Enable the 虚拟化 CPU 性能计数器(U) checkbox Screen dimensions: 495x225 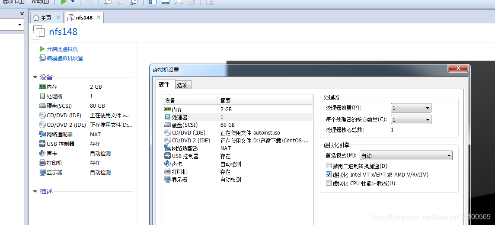point(329,183)
